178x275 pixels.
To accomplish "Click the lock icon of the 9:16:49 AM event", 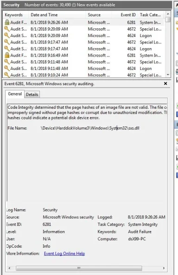I will pos(7,55).
